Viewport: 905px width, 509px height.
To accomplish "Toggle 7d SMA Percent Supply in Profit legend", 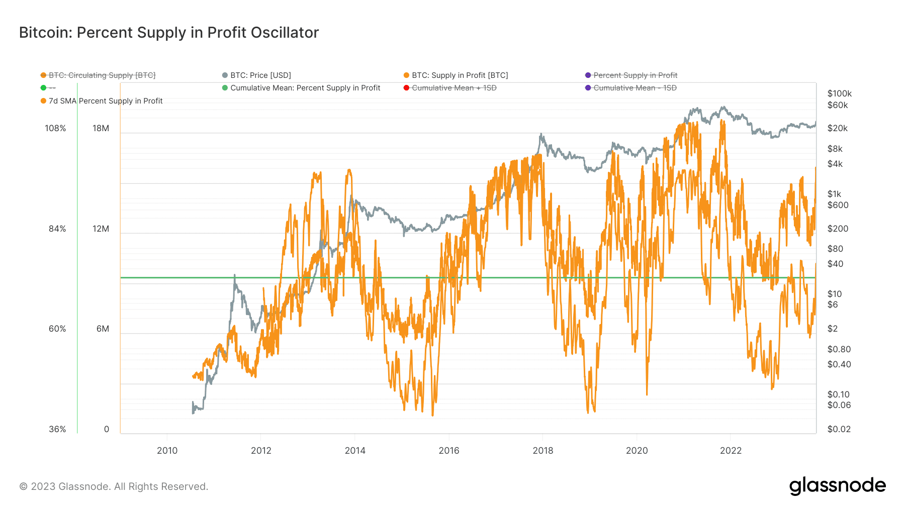I will tap(102, 101).
